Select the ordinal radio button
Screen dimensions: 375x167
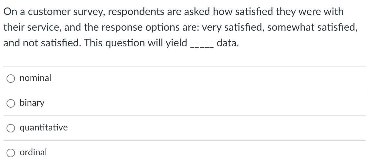11,153
